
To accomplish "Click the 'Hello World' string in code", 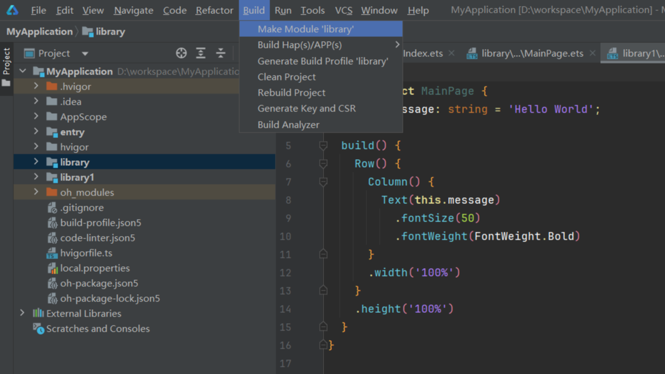I will point(551,110).
